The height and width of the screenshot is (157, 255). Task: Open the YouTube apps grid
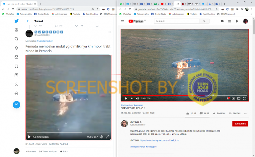(x=229, y=21)
